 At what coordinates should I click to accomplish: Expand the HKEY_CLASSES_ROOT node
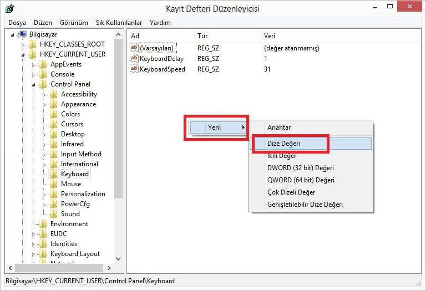coord(23,45)
